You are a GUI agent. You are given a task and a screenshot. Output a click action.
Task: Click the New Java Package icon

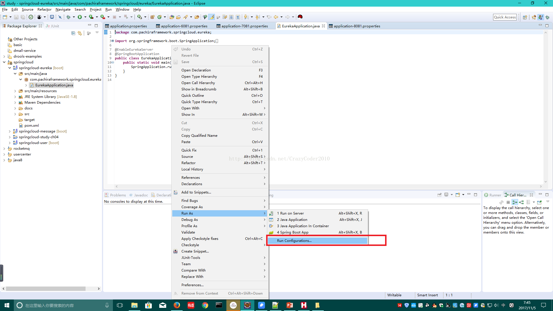point(152,17)
